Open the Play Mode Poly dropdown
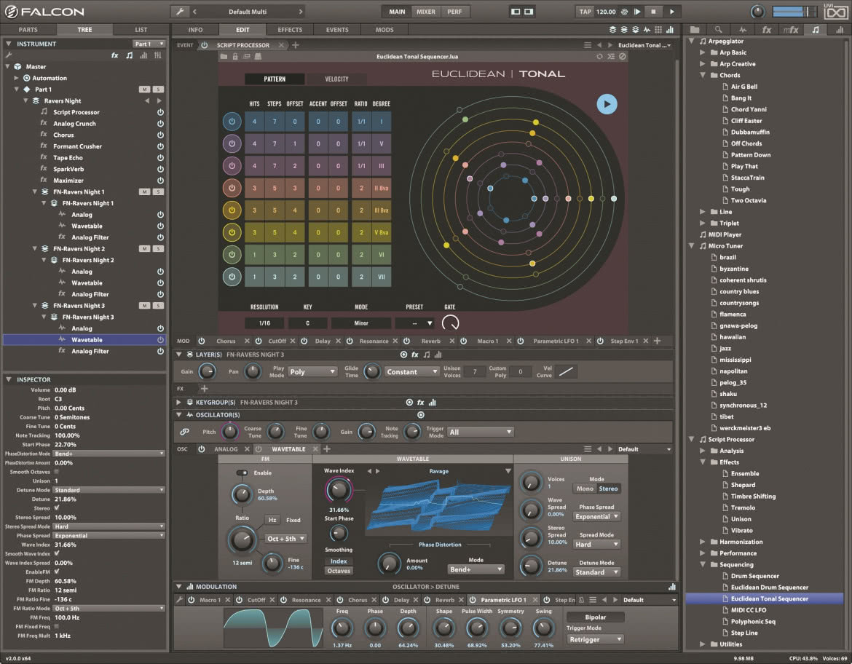 pyautogui.click(x=312, y=371)
